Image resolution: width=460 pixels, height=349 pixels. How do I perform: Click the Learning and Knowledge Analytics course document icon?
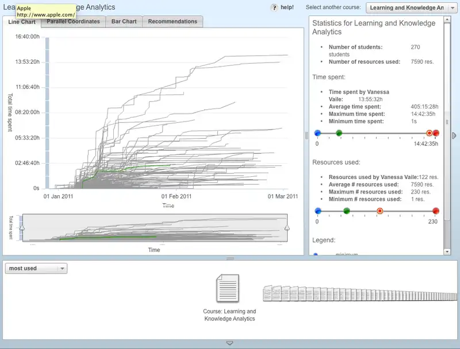[x=227, y=288]
